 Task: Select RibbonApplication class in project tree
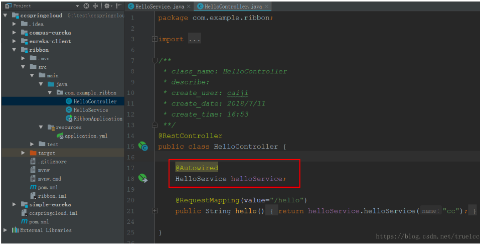(98, 118)
